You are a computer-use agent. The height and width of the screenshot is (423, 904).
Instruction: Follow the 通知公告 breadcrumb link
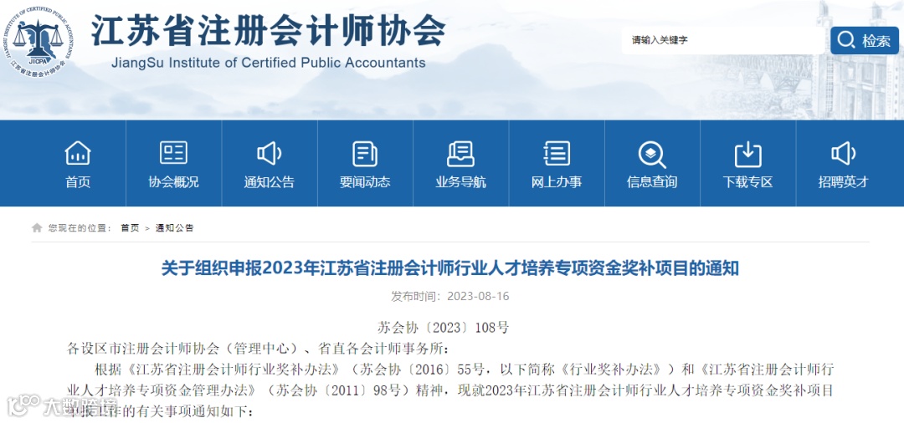click(x=175, y=228)
